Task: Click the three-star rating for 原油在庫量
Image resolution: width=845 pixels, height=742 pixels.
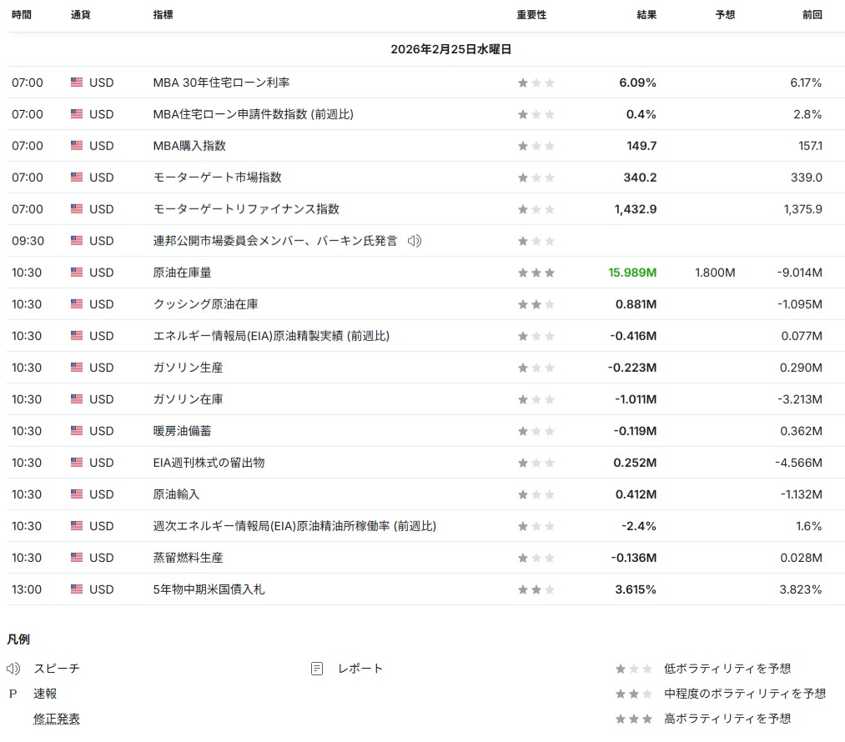Action: coord(536,273)
